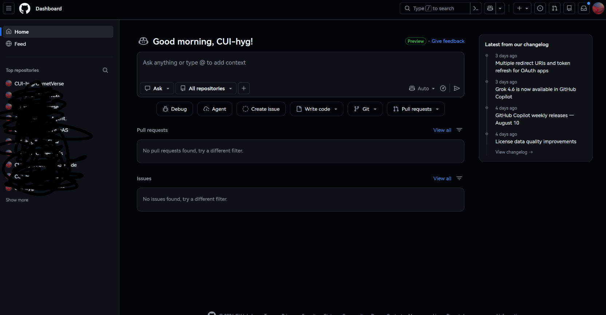Viewport: 606px width, 315px height.
Task: Click the Preview badge
Action: pos(416,41)
